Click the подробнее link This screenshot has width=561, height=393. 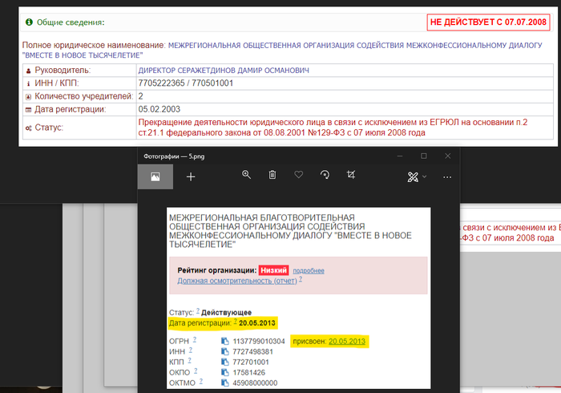[x=308, y=271]
